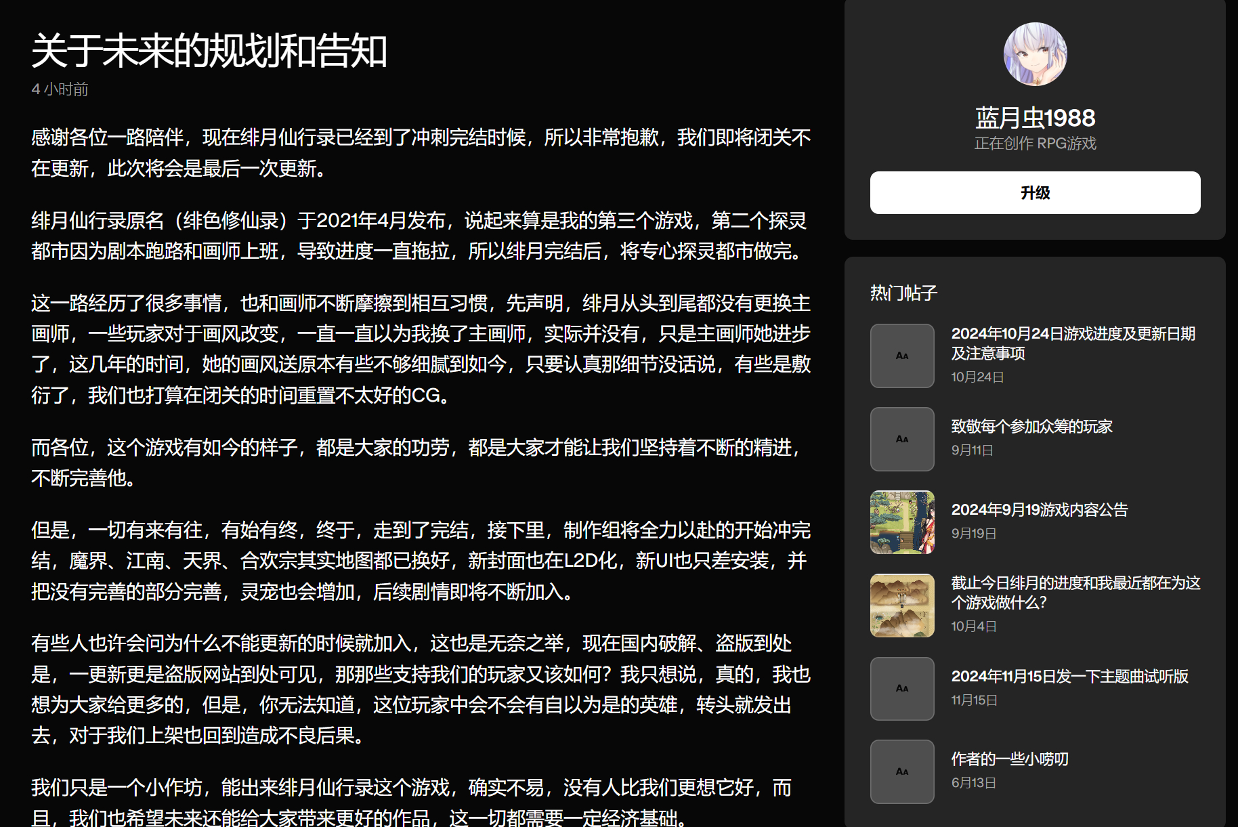Click game map thumbnail of 9月19日 post
The height and width of the screenshot is (827, 1238).
point(902,522)
